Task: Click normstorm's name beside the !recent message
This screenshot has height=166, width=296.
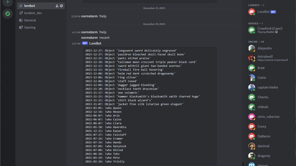Action: click(x=89, y=38)
